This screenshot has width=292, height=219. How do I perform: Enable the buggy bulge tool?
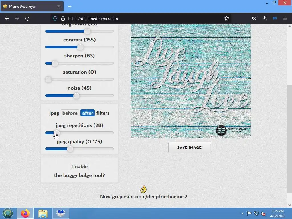80,166
